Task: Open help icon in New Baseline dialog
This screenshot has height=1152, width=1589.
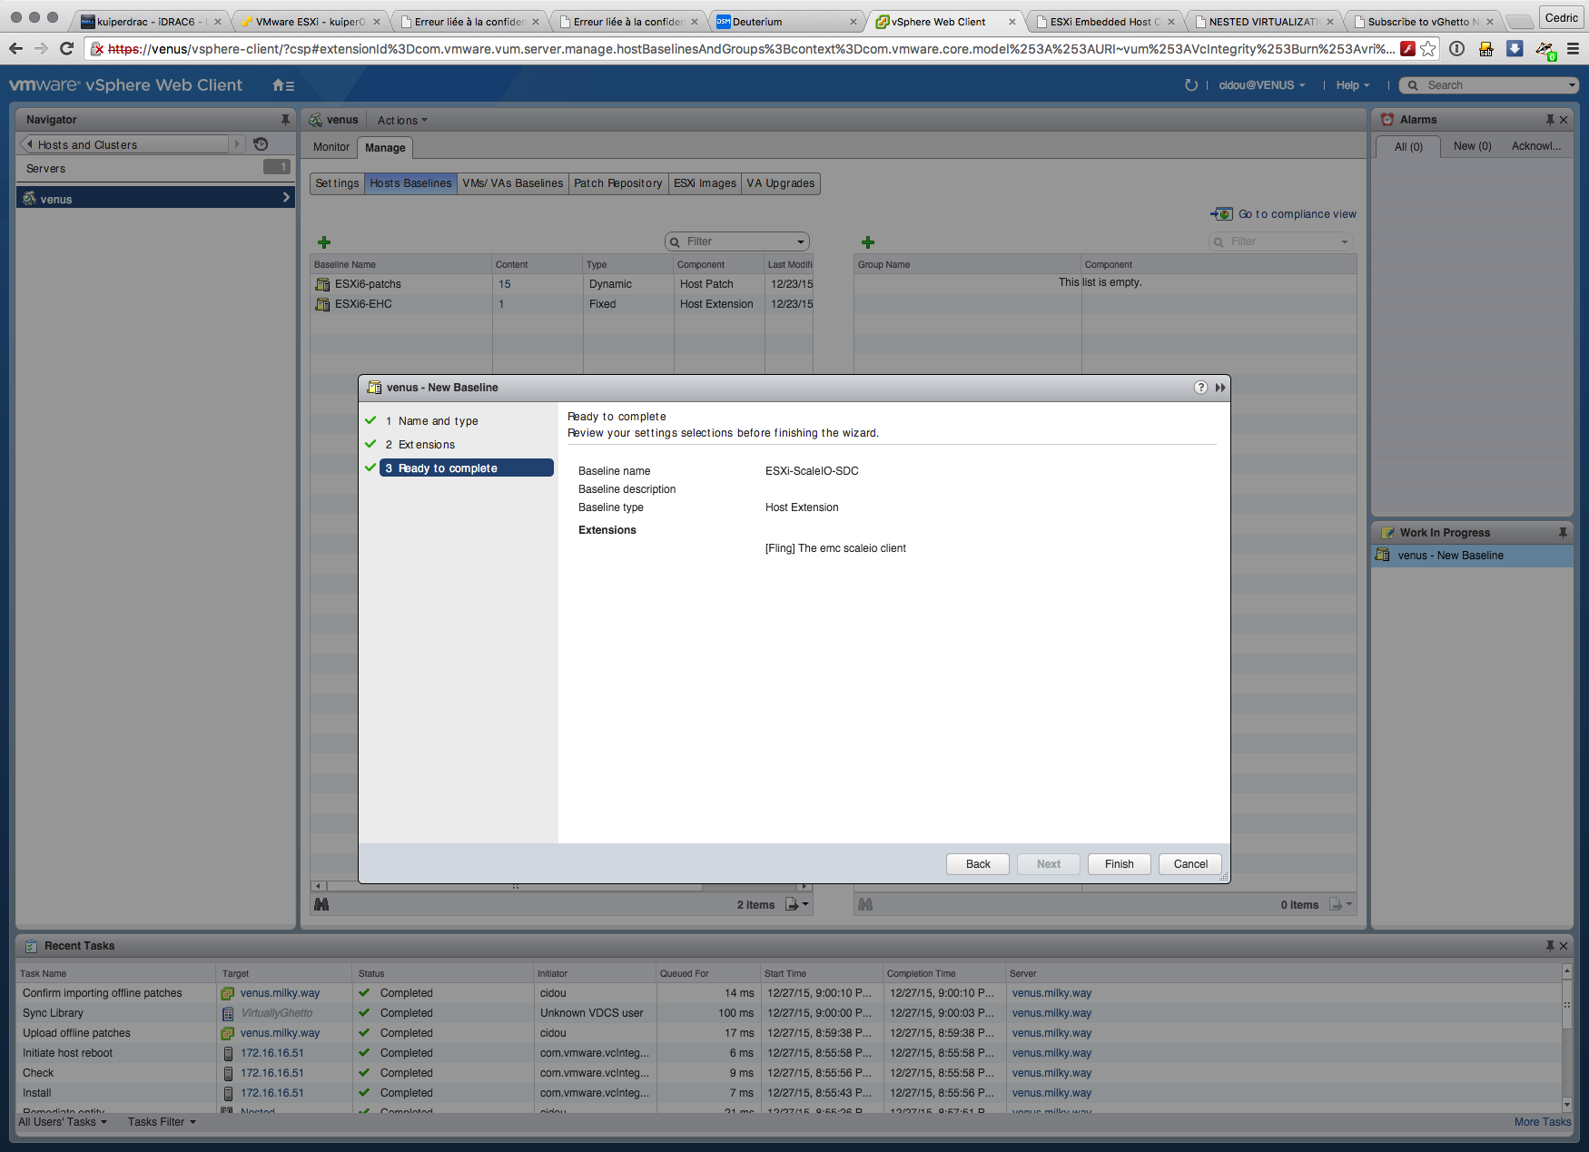Action: [1200, 388]
